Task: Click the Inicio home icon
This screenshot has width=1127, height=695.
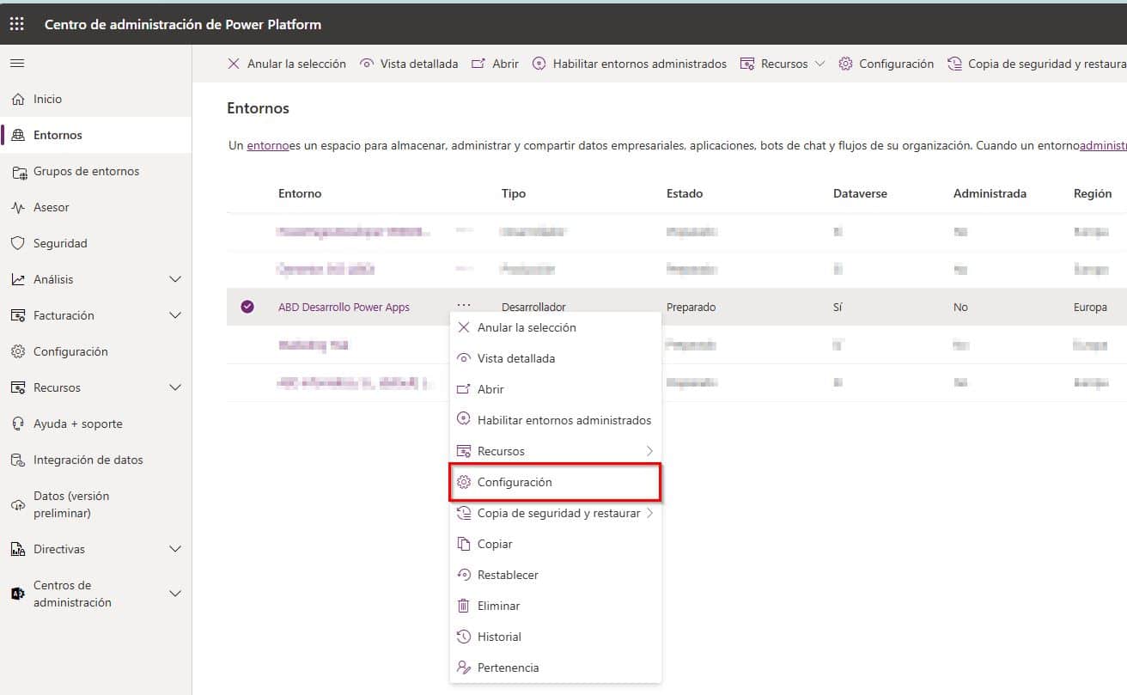Action: click(x=18, y=99)
